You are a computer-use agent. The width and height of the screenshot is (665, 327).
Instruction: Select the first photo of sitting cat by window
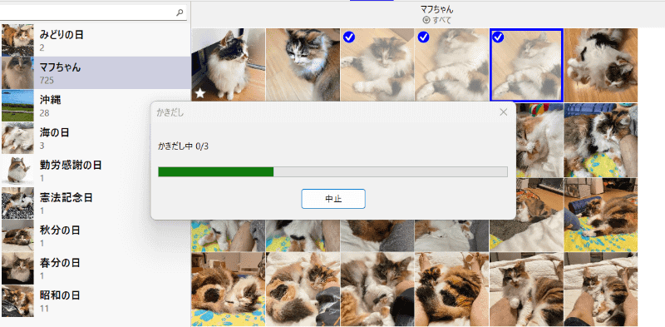tap(228, 65)
